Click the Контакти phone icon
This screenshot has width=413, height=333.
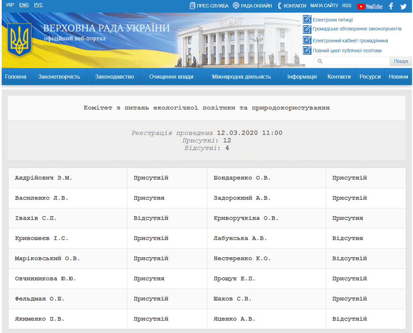[279, 6]
